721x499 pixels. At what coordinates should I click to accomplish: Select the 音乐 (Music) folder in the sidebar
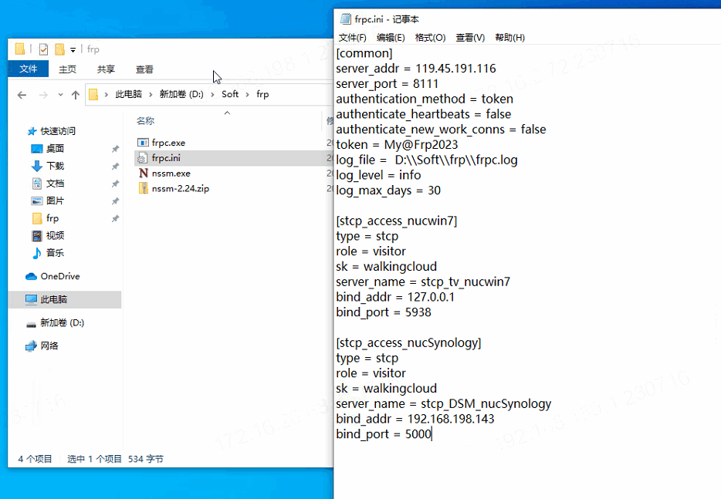(55, 253)
